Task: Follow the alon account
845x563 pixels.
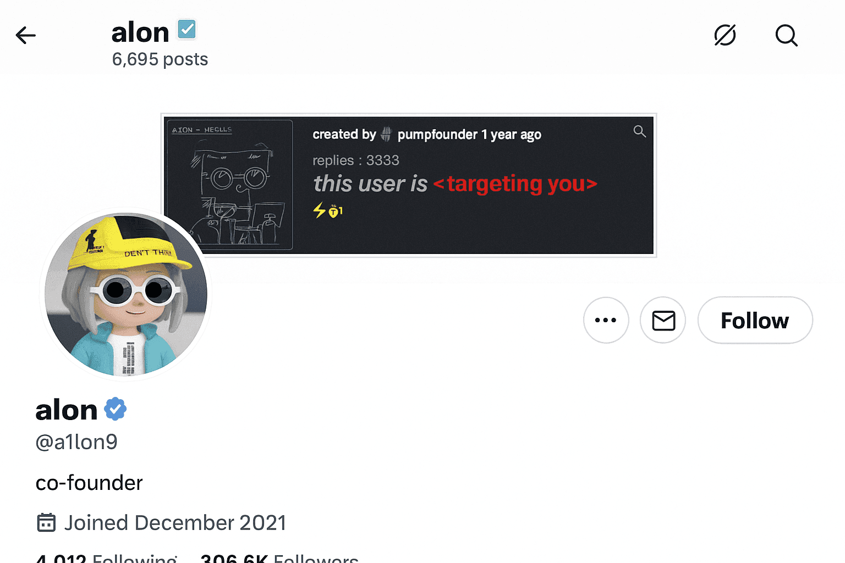Action: pyautogui.click(x=755, y=320)
